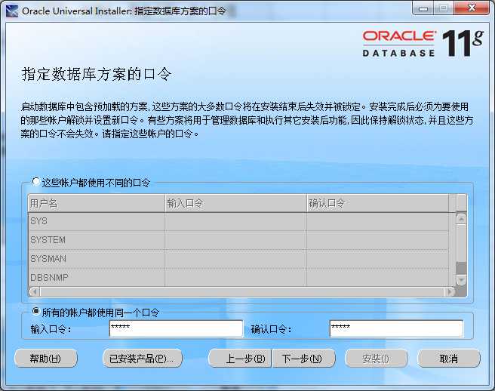The image size is (495, 391).
Task: Select the SYSMAN user row
Action: [x=238, y=259]
